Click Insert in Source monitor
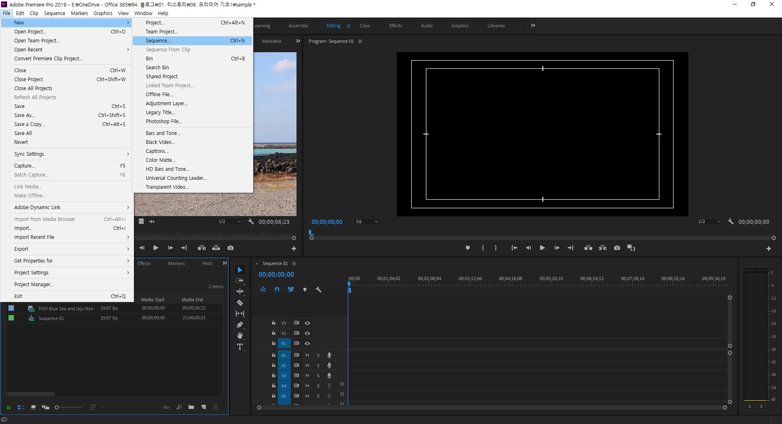The width and height of the screenshot is (782, 424). point(202,248)
